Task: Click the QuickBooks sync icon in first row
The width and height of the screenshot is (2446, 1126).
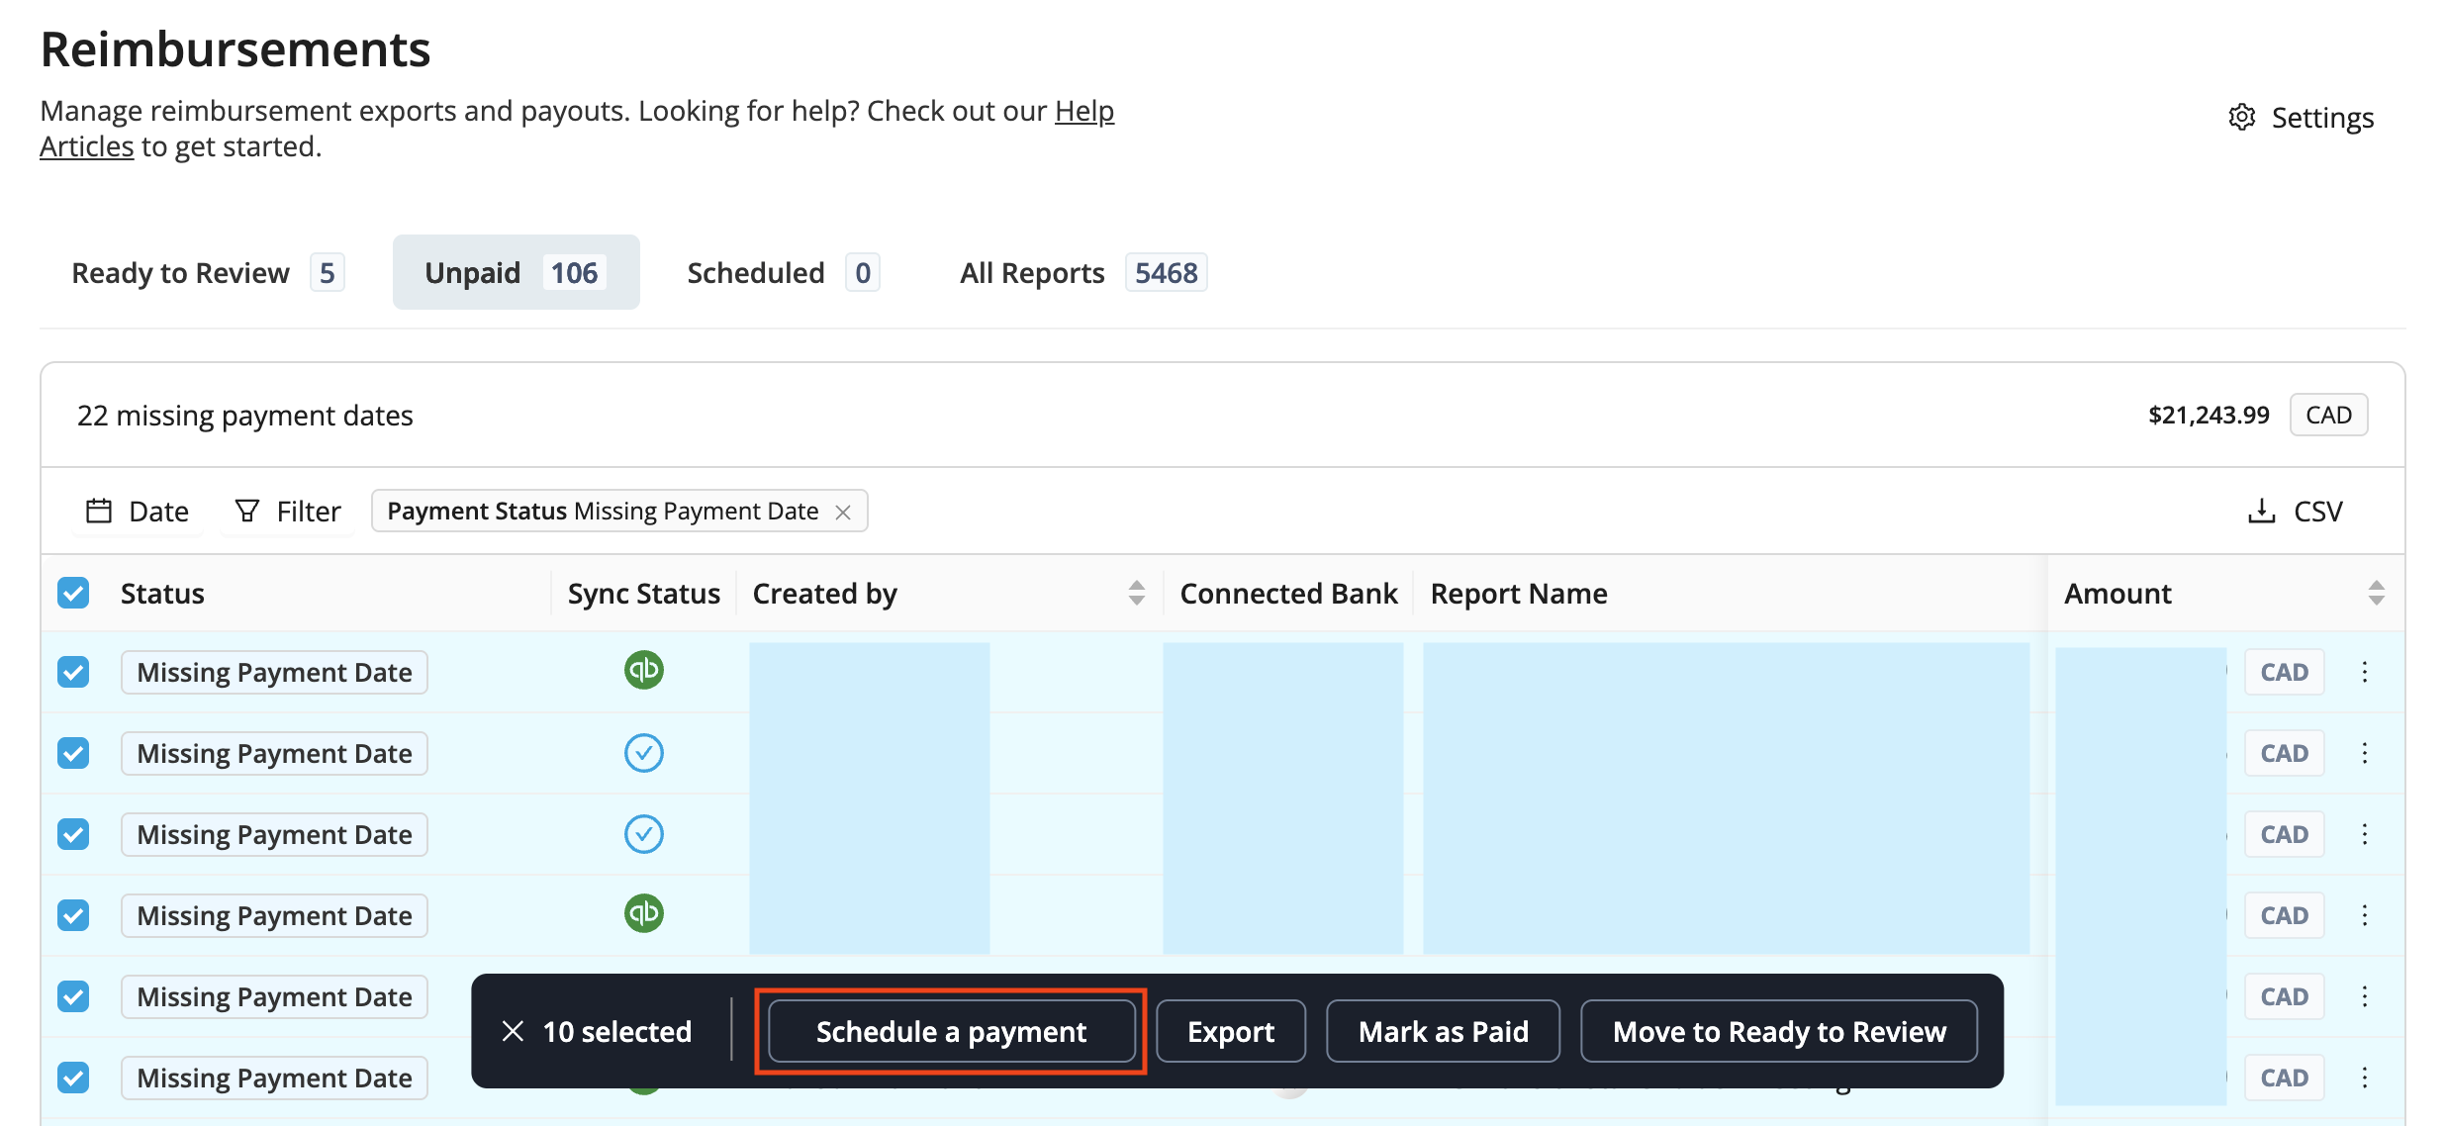Action: (643, 671)
